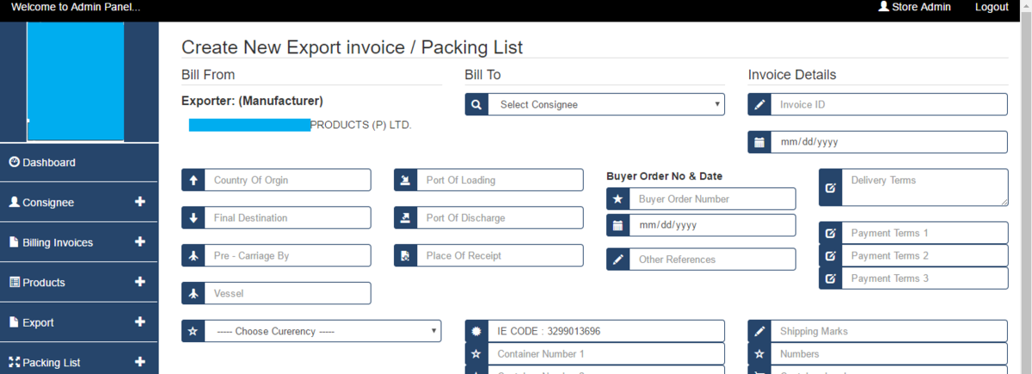This screenshot has width=1032, height=374.
Task: Open Dashboard in the sidebar
Action: coord(79,162)
